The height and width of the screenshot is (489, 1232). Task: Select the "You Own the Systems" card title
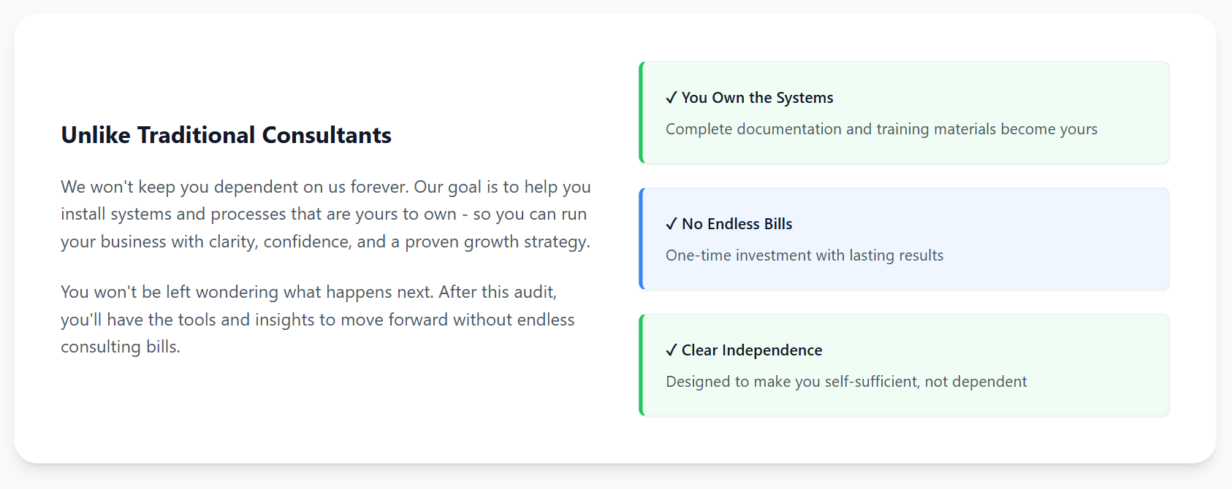point(757,98)
